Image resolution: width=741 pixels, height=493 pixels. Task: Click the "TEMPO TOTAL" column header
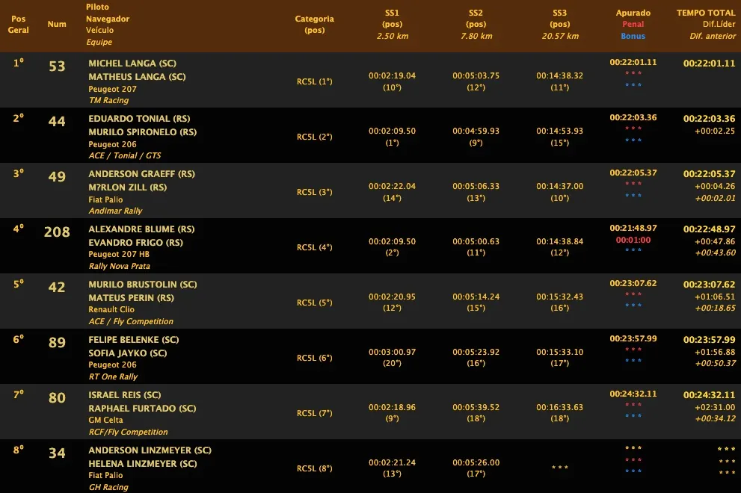pyautogui.click(x=706, y=13)
